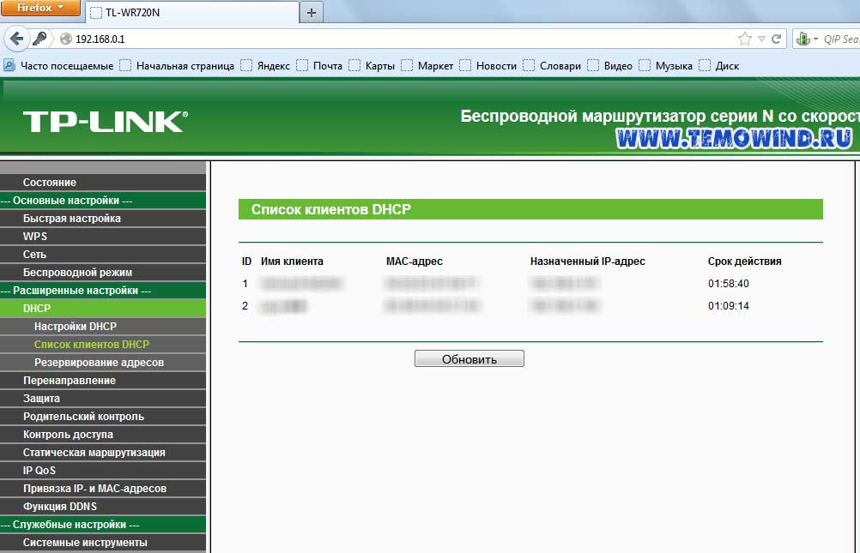Viewport: 860px width, 553px height.
Task: Open the Карты bookmark
Action: coord(372,66)
